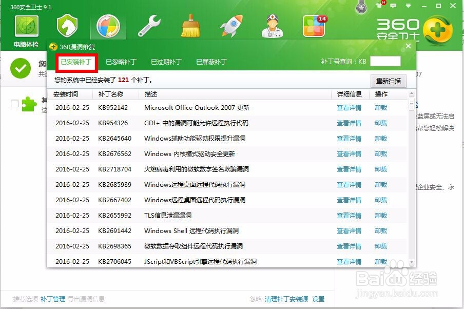The height and width of the screenshot is (309, 464).
Task: Switch to 已安装补丁 tab
Action: pos(76,62)
